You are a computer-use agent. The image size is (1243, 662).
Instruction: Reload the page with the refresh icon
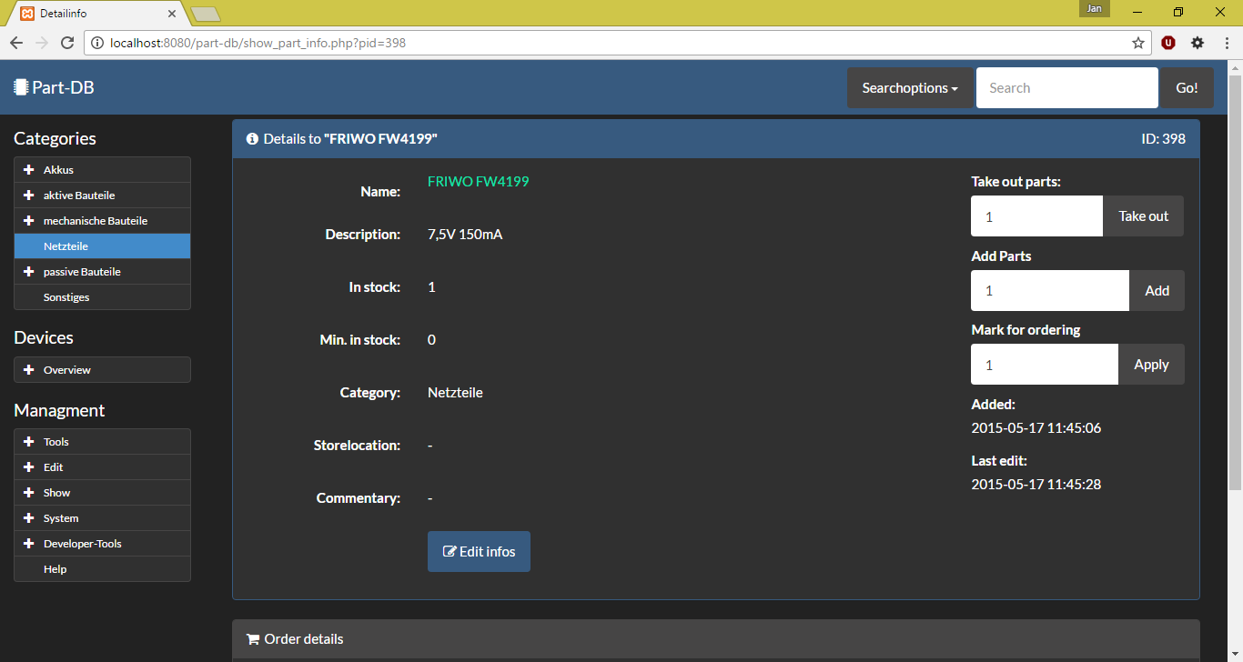[67, 43]
